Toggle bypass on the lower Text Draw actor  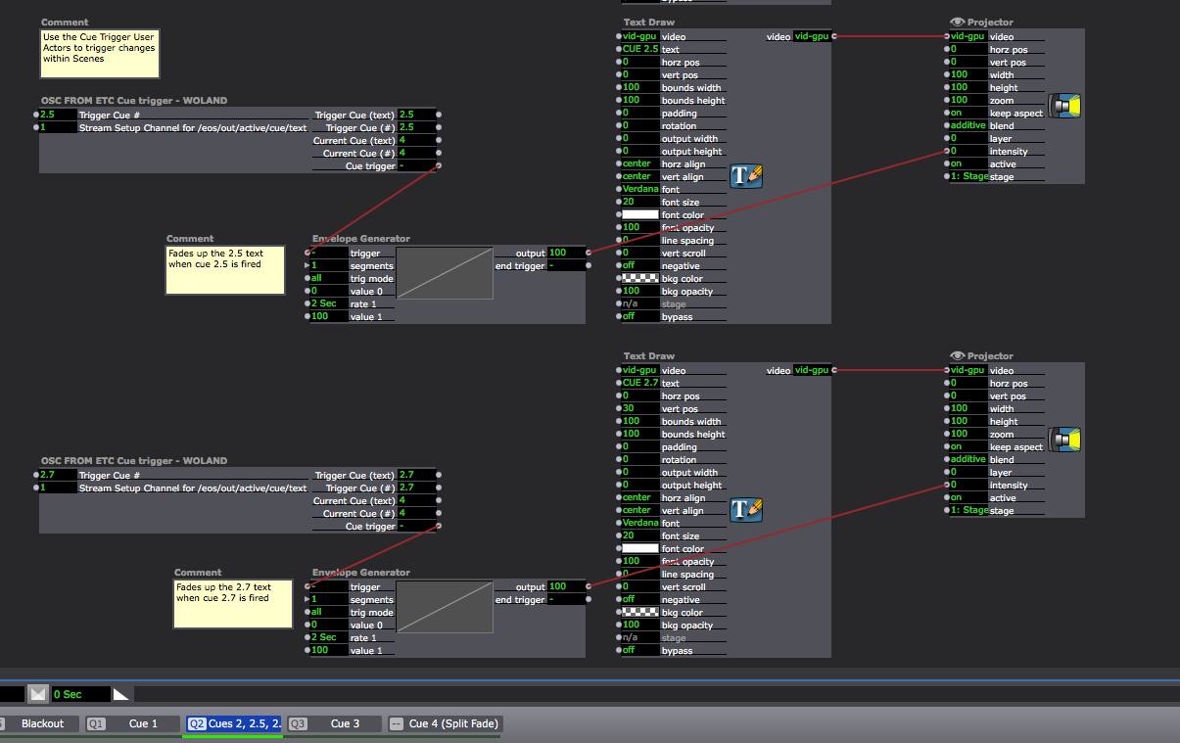click(637, 650)
